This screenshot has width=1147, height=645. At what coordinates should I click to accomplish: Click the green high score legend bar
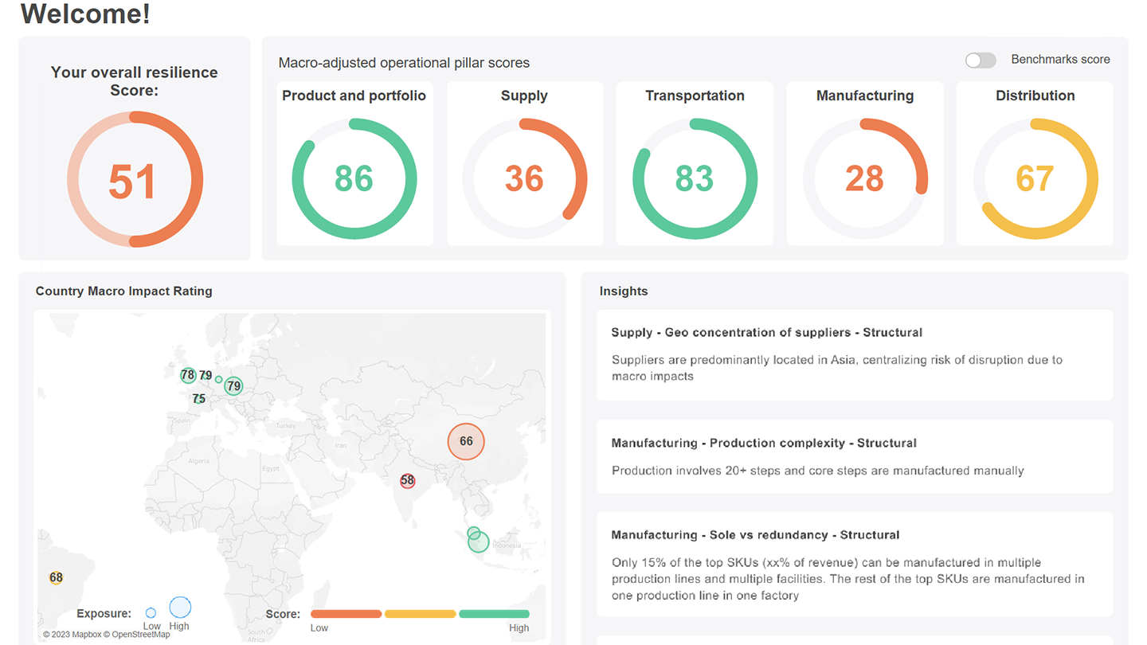click(494, 614)
